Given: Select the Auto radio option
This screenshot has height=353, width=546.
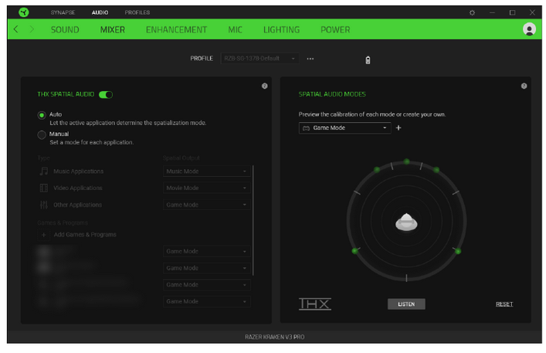Looking at the screenshot, I should pos(42,115).
